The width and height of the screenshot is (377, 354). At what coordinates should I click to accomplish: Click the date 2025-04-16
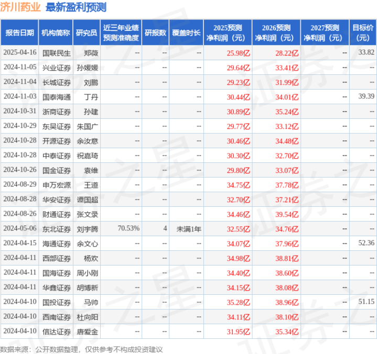click(x=20, y=52)
